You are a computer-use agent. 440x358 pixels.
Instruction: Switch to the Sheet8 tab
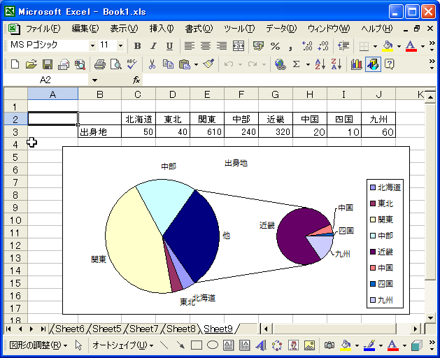(180, 329)
